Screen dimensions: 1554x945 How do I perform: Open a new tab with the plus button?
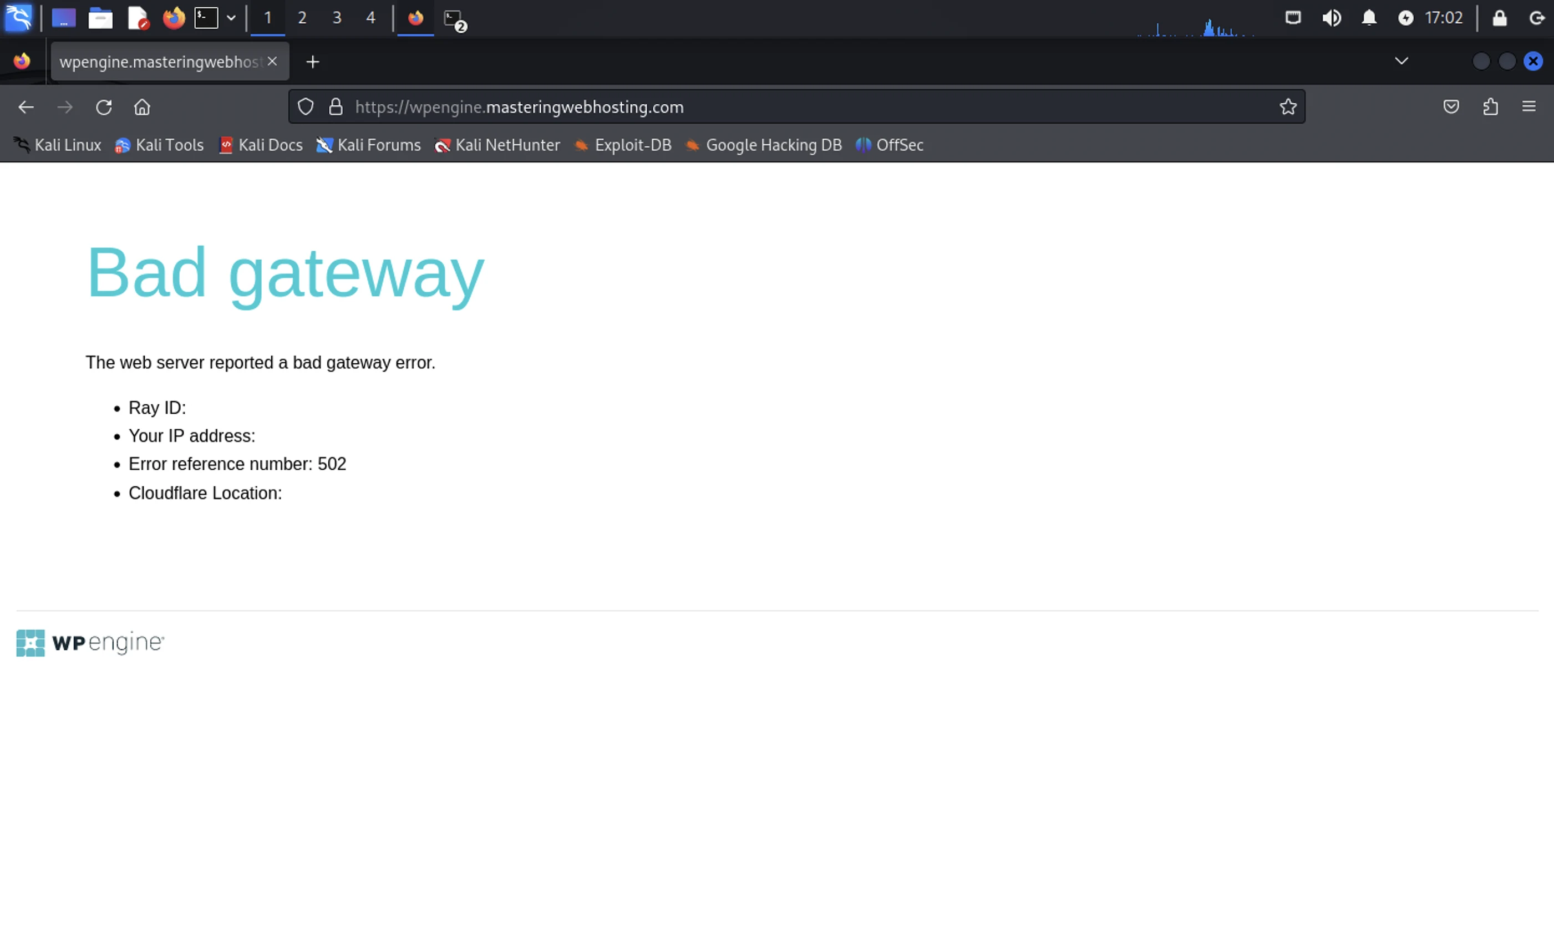(x=313, y=62)
